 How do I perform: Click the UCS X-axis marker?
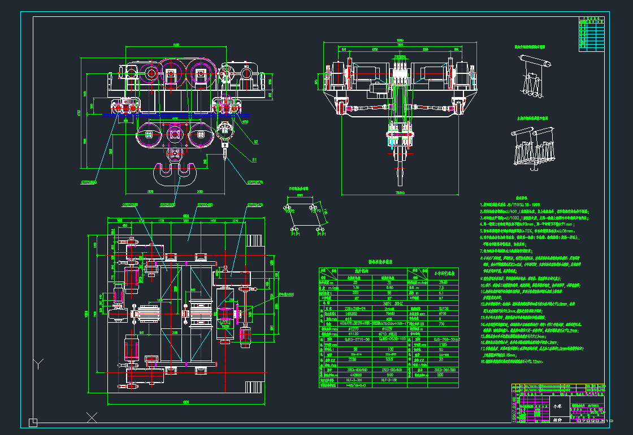pyautogui.click(x=92, y=418)
